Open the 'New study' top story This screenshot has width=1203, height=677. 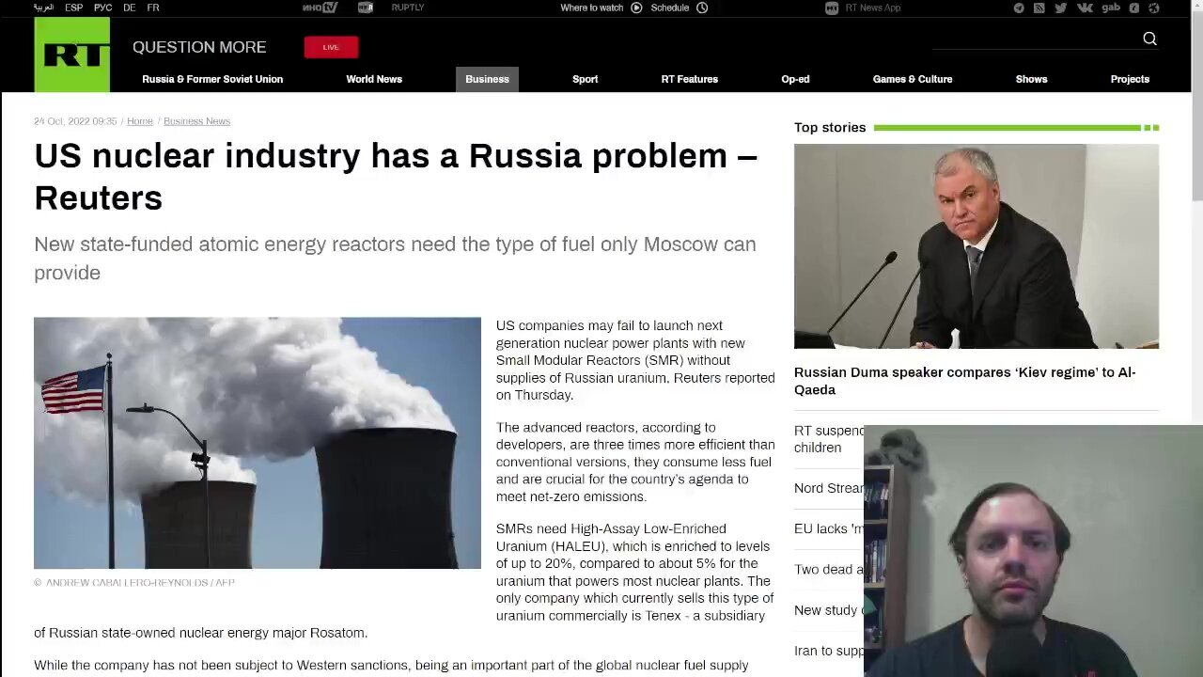coord(829,610)
